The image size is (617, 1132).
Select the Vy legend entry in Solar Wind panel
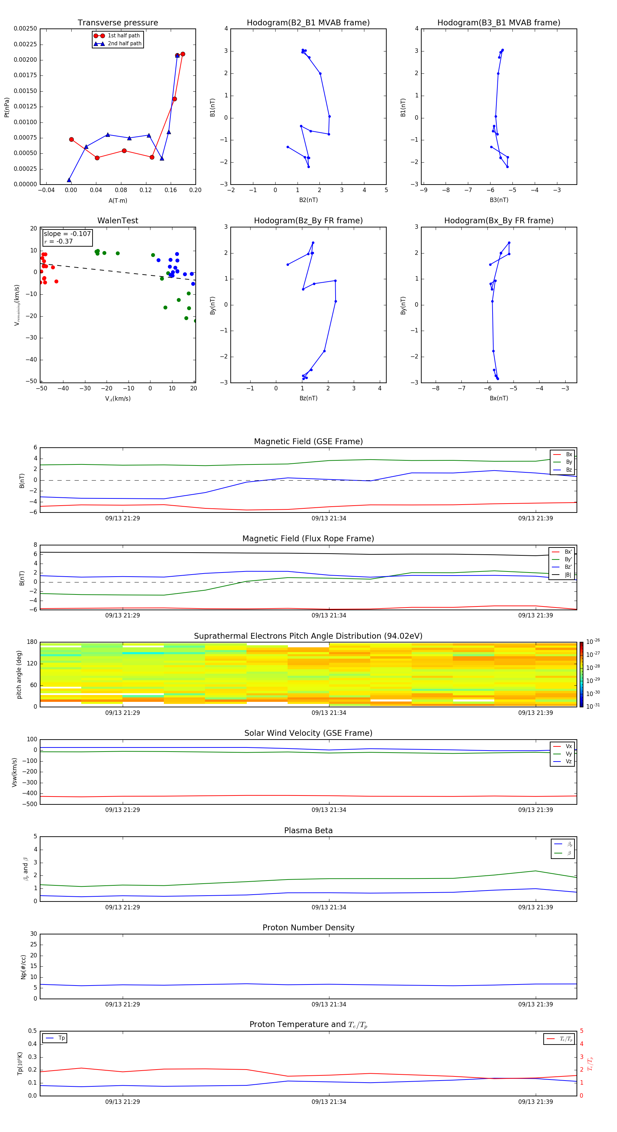562,754
